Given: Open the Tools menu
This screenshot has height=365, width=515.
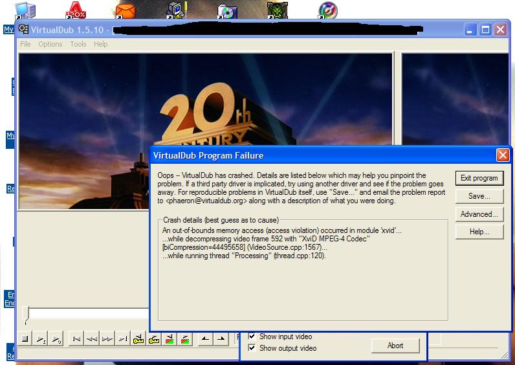Looking at the screenshot, I should tap(78, 44).
